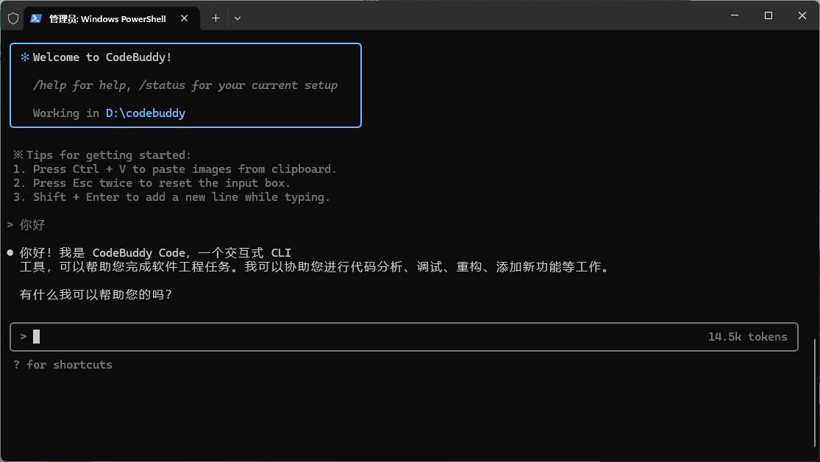Click the '? for shortcuts' hint
Viewport: 820px width, 462px height.
(63, 365)
